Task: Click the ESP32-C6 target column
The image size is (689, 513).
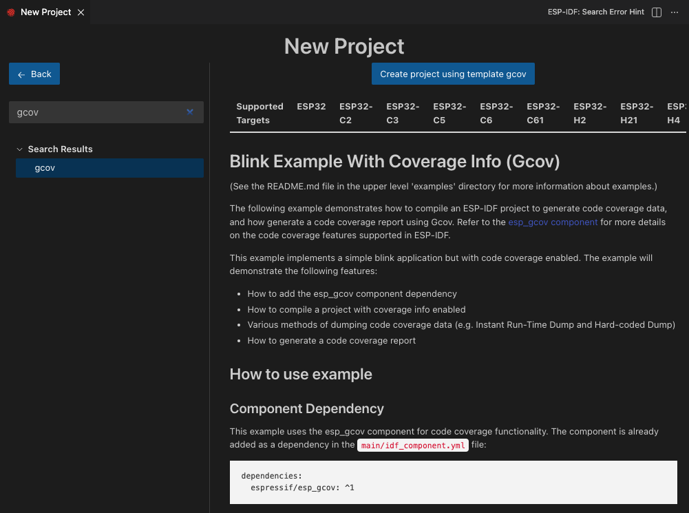Action: click(x=496, y=114)
